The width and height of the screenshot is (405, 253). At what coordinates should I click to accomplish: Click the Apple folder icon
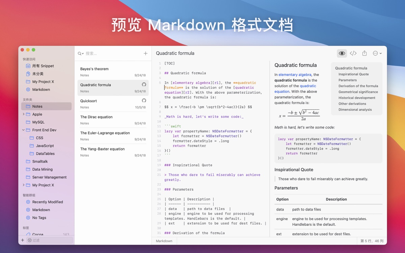pos(28,114)
